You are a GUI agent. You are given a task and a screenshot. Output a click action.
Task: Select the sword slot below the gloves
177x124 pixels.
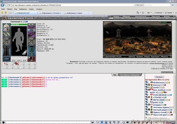pos(6,41)
